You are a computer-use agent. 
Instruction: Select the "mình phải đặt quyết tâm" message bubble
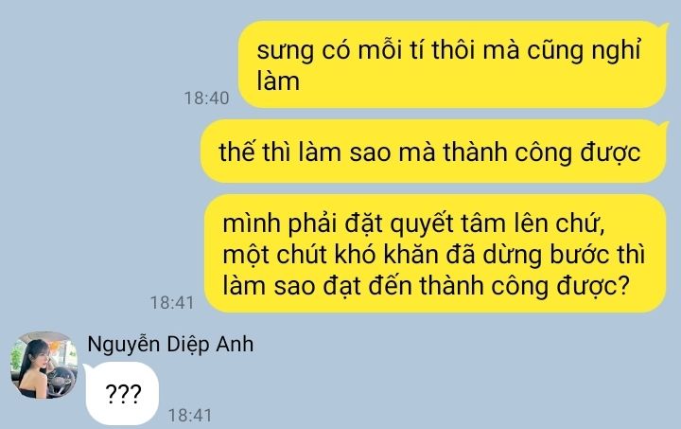pyautogui.click(x=435, y=254)
